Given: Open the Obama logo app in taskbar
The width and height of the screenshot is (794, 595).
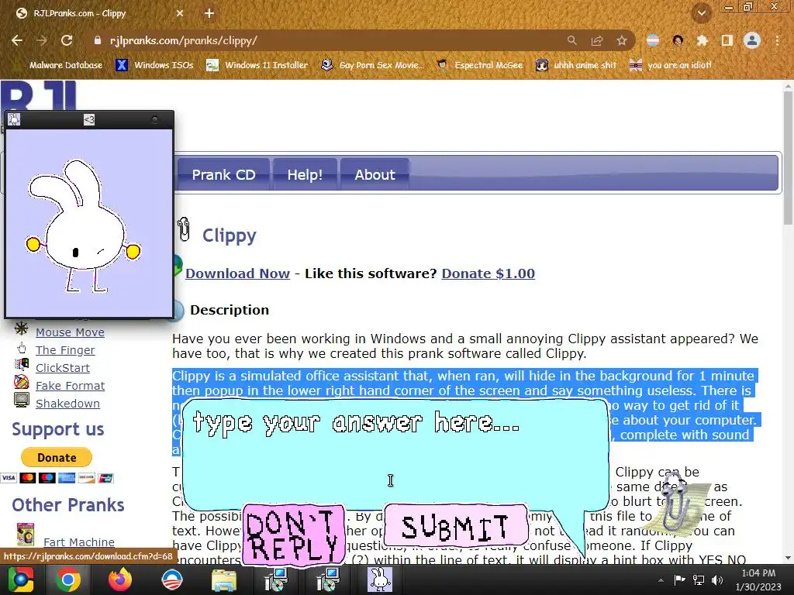Looking at the screenshot, I should coord(171,580).
